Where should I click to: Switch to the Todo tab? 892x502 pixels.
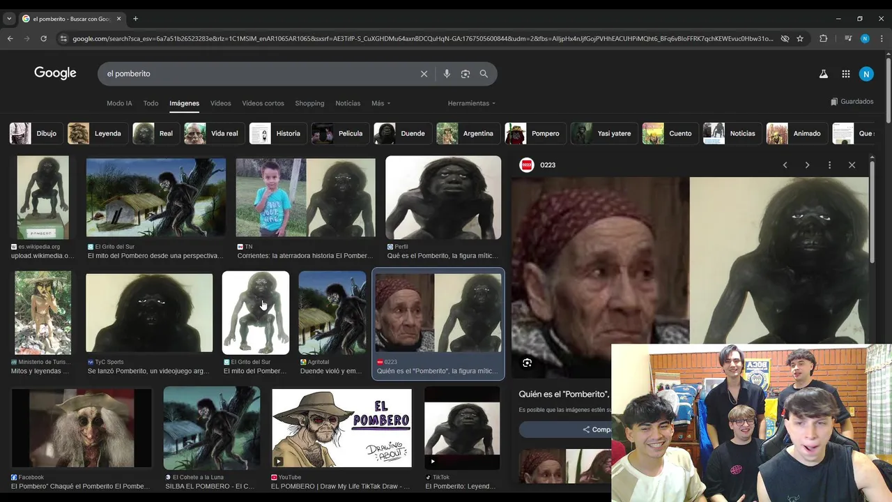click(151, 103)
